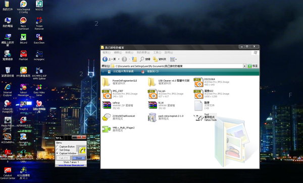Toggle the Folders pane button
Viewport: 303px width, 183px height.
point(160,59)
